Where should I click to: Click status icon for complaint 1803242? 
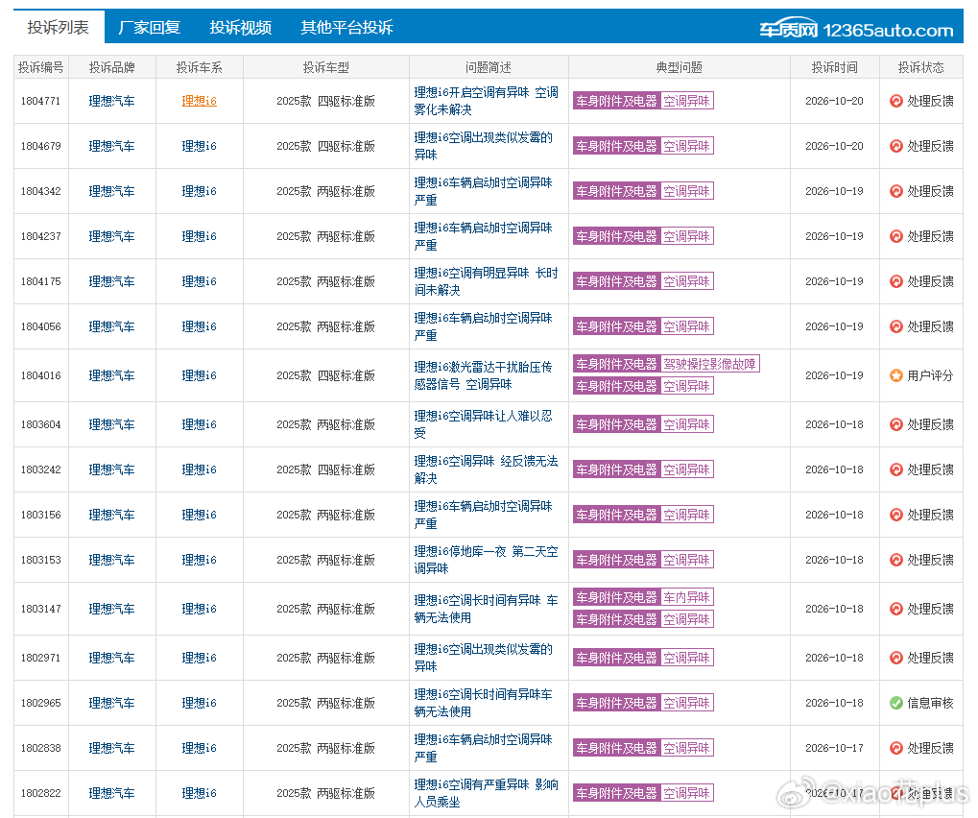(x=896, y=469)
